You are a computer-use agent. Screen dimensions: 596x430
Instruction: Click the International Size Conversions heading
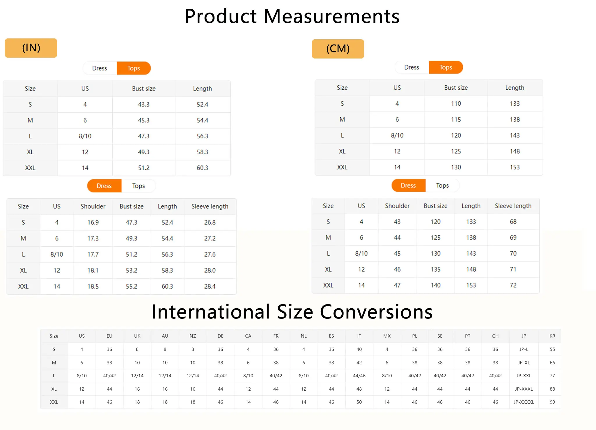[x=292, y=312]
